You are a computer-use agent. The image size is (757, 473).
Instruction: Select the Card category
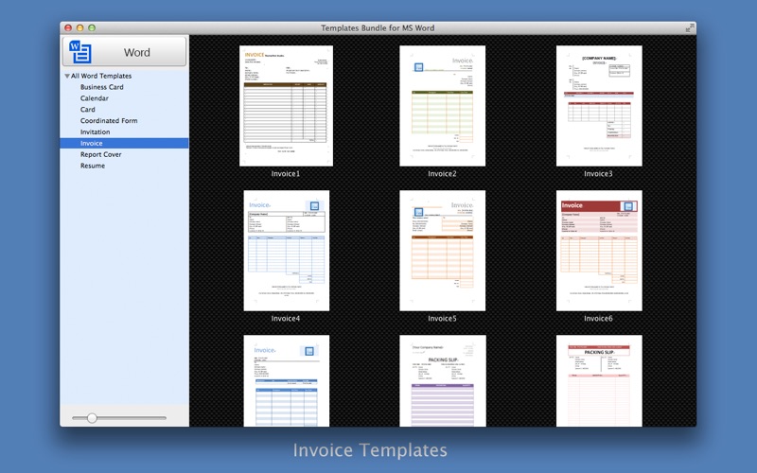(87, 110)
